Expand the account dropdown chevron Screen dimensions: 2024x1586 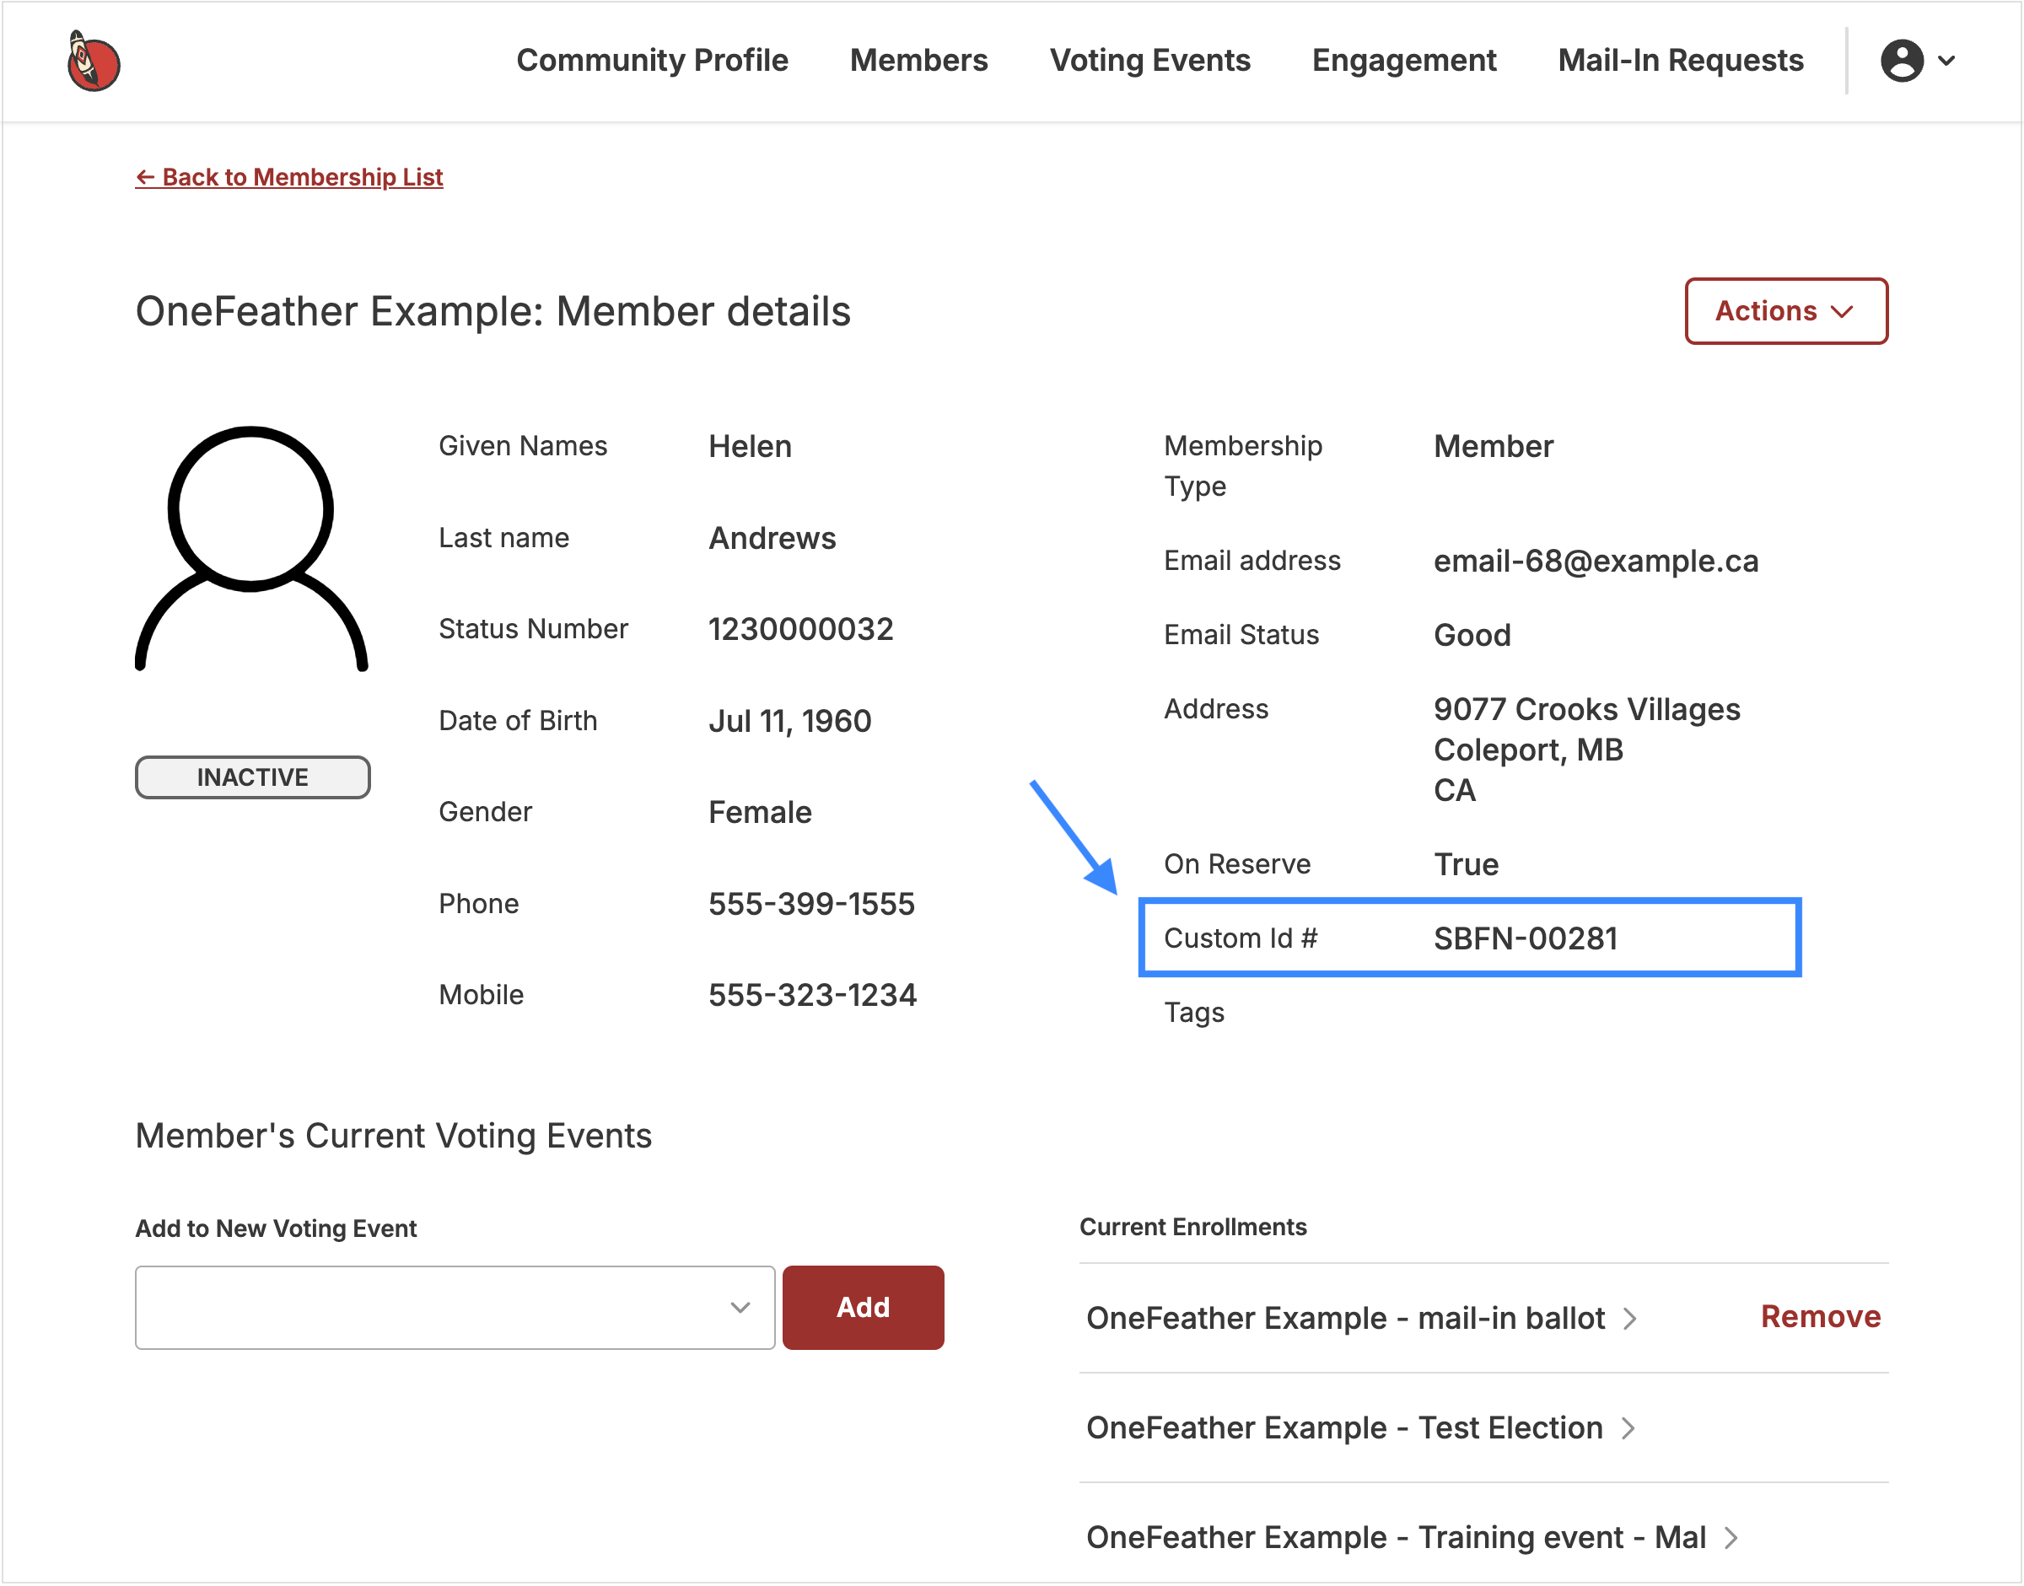[1946, 62]
